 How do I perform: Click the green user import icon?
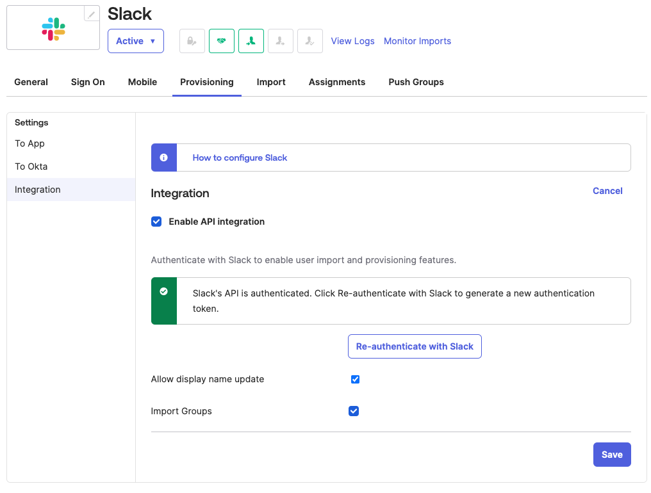coord(251,41)
